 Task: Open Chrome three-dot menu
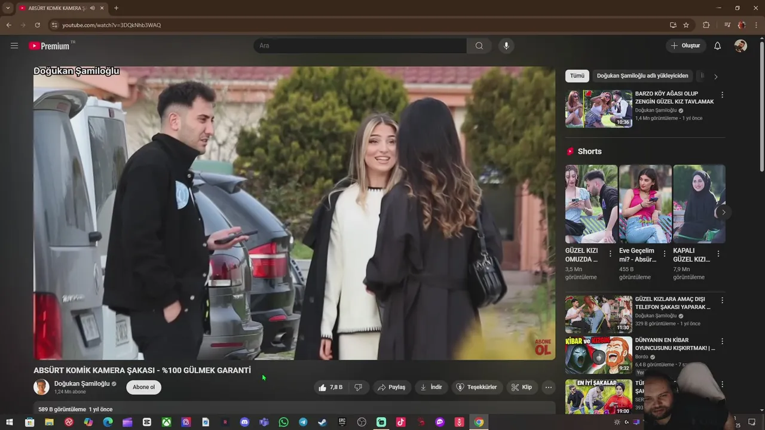pyautogui.click(x=755, y=25)
